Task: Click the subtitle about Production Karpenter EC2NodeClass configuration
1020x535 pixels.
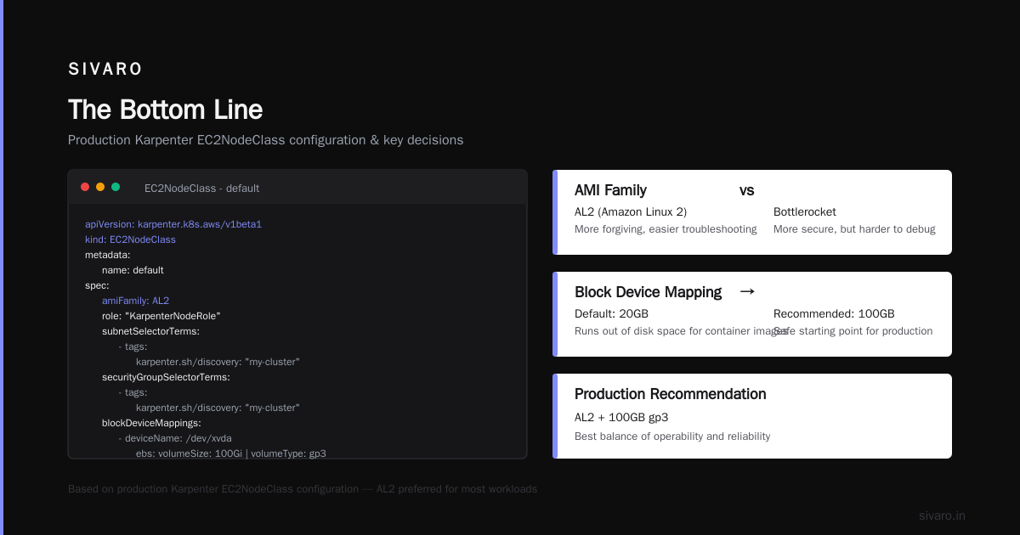Action: [x=266, y=140]
